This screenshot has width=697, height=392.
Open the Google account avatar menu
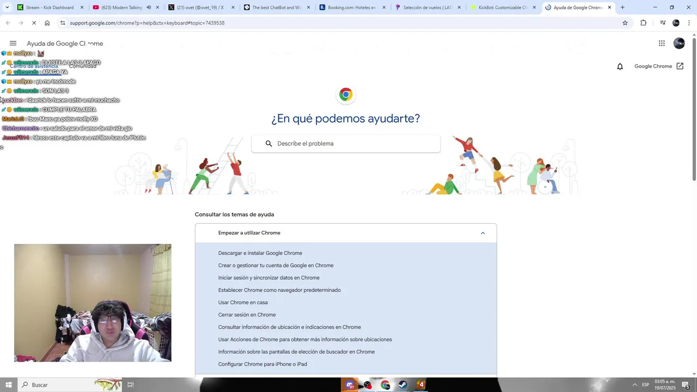tap(679, 44)
